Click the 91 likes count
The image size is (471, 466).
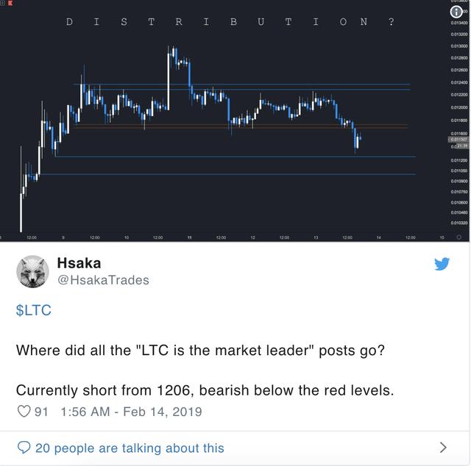coord(41,412)
